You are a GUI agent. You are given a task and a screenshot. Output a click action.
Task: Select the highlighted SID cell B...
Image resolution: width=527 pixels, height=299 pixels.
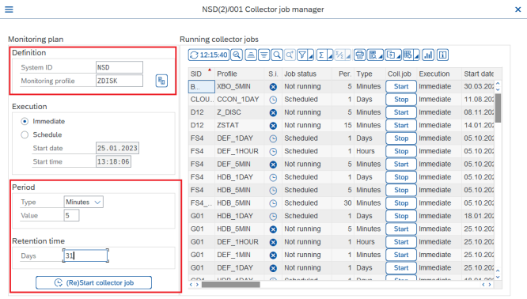click(201, 86)
